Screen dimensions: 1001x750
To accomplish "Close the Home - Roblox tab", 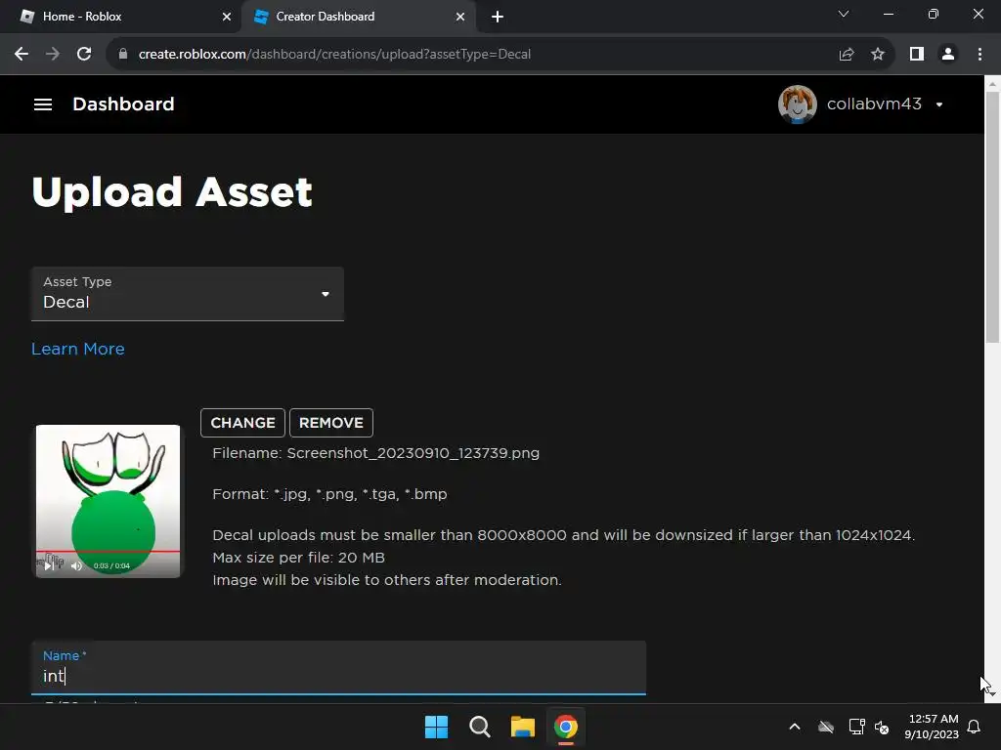I will tap(227, 17).
